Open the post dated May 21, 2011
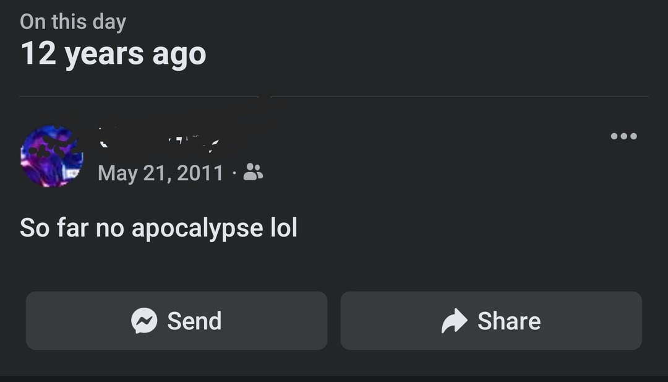668x382 pixels. click(x=160, y=174)
